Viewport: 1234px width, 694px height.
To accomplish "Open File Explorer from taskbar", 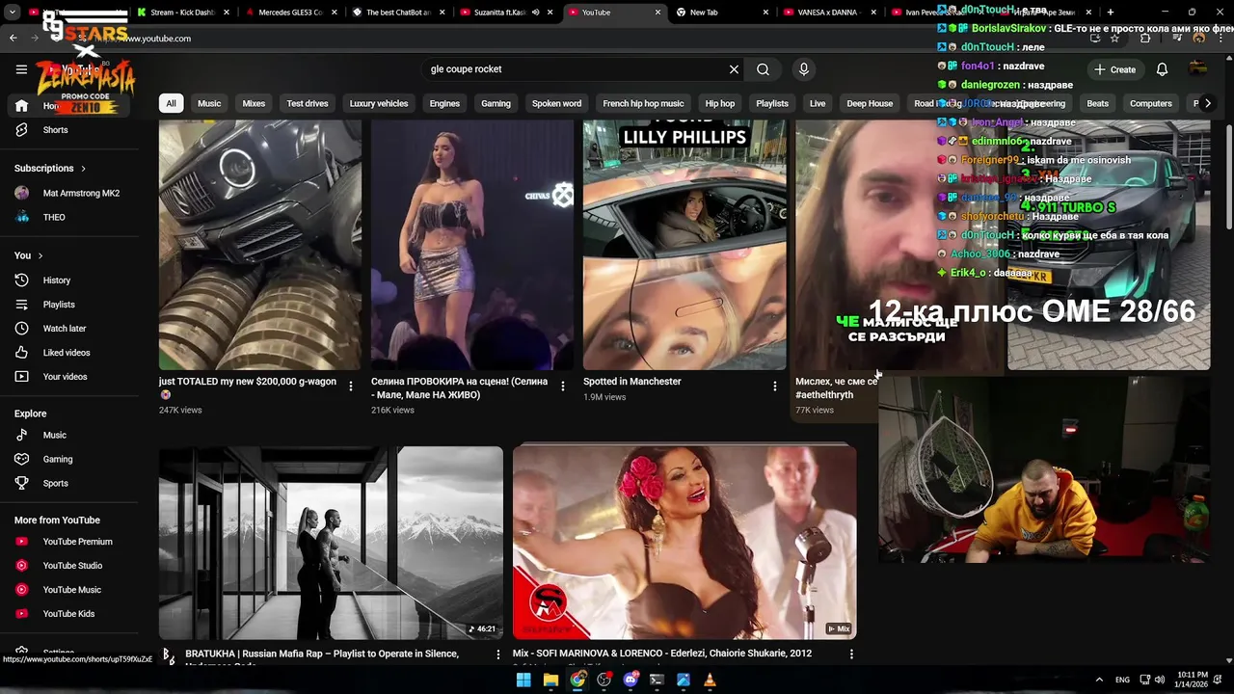I will pyautogui.click(x=550, y=680).
